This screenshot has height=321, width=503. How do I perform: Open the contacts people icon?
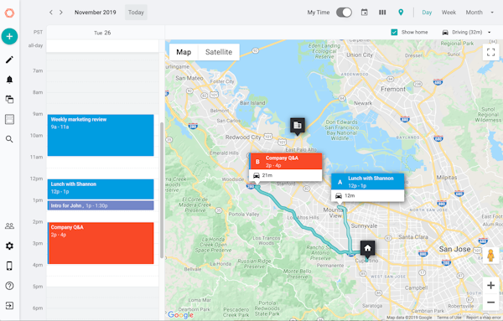coord(9,226)
